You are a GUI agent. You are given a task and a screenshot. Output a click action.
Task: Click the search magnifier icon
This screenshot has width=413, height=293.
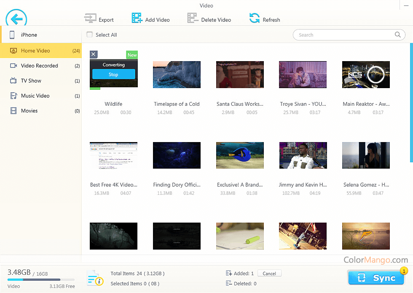[x=397, y=35]
